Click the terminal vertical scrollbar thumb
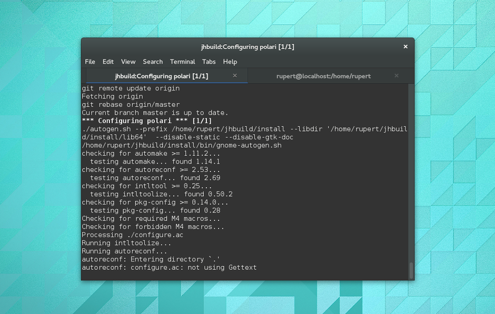Image resolution: width=495 pixels, height=314 pixels. pos(411,270)
